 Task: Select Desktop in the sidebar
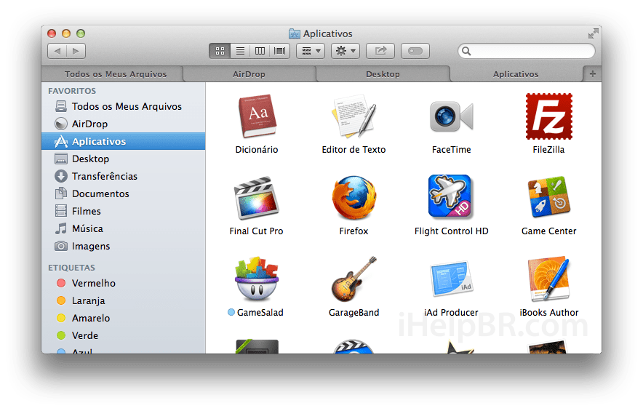pos(124,159)
